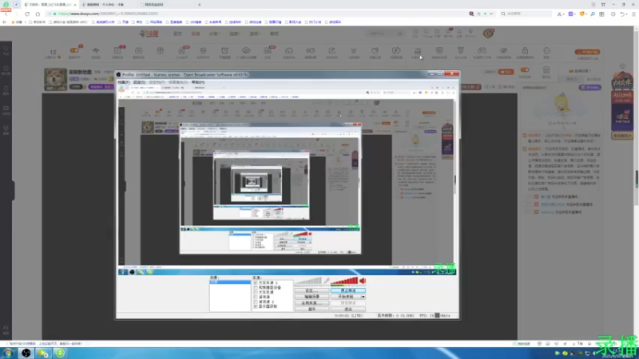Open the 场景集合(S) menu in OBS
Viewport: 639px width, 359px height.
tap(178, 82)
